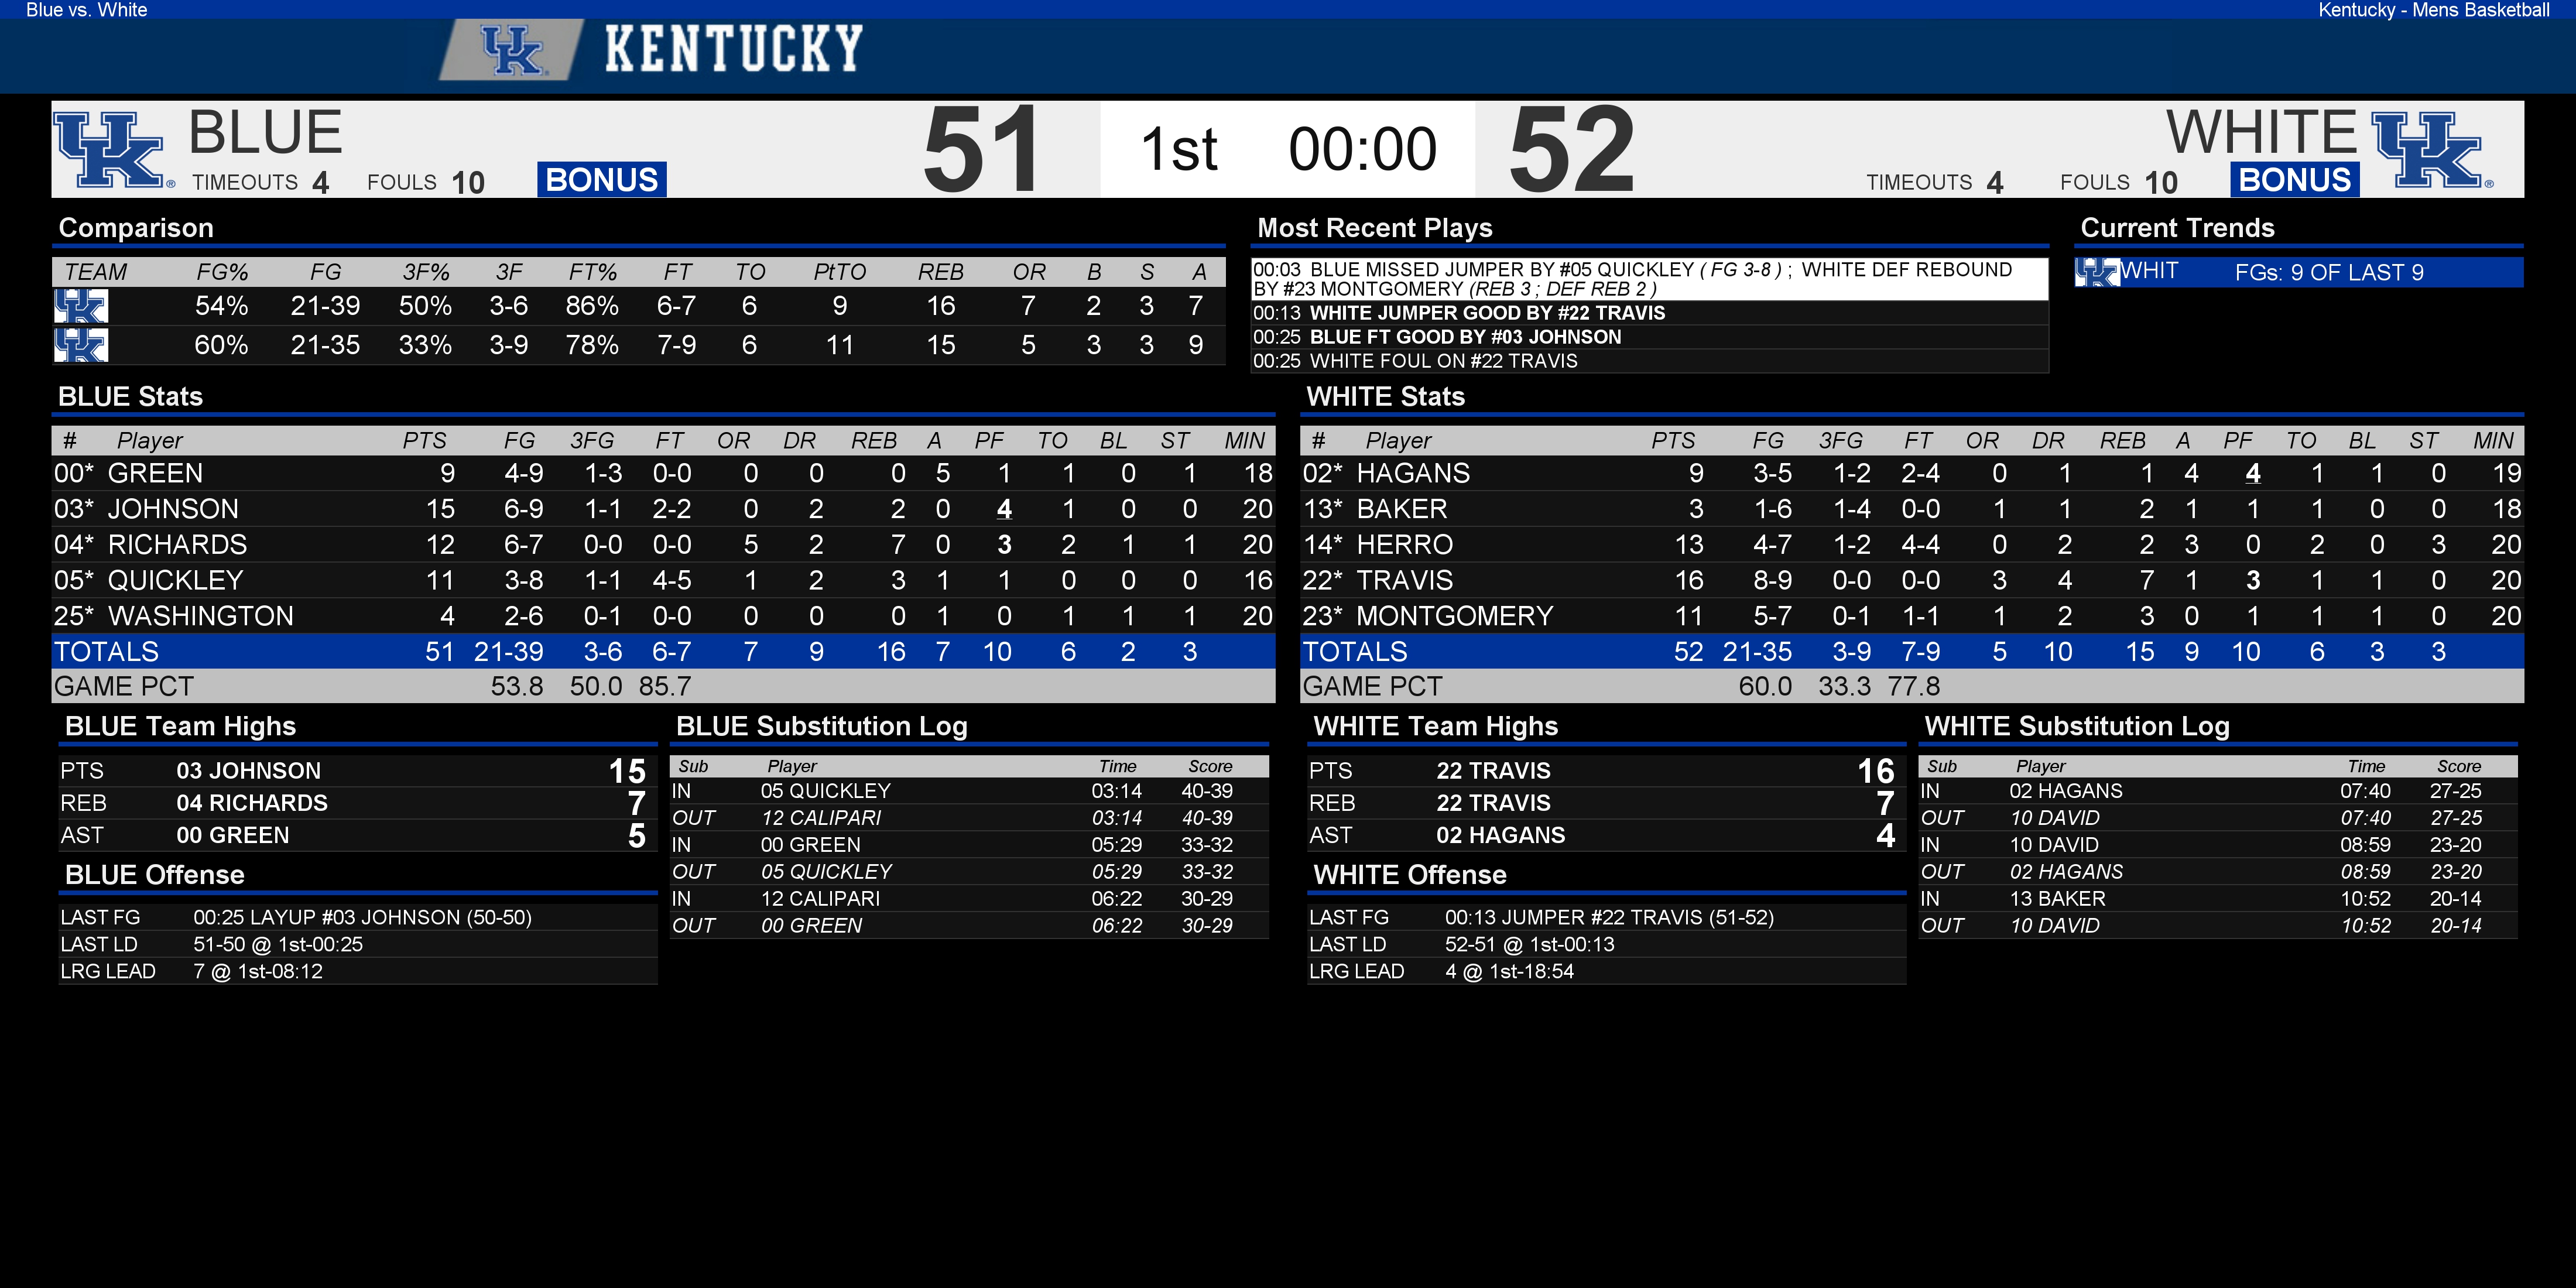Select second team logo in Comparison table
2576x1288 pixels.
(x=81, y=345)
